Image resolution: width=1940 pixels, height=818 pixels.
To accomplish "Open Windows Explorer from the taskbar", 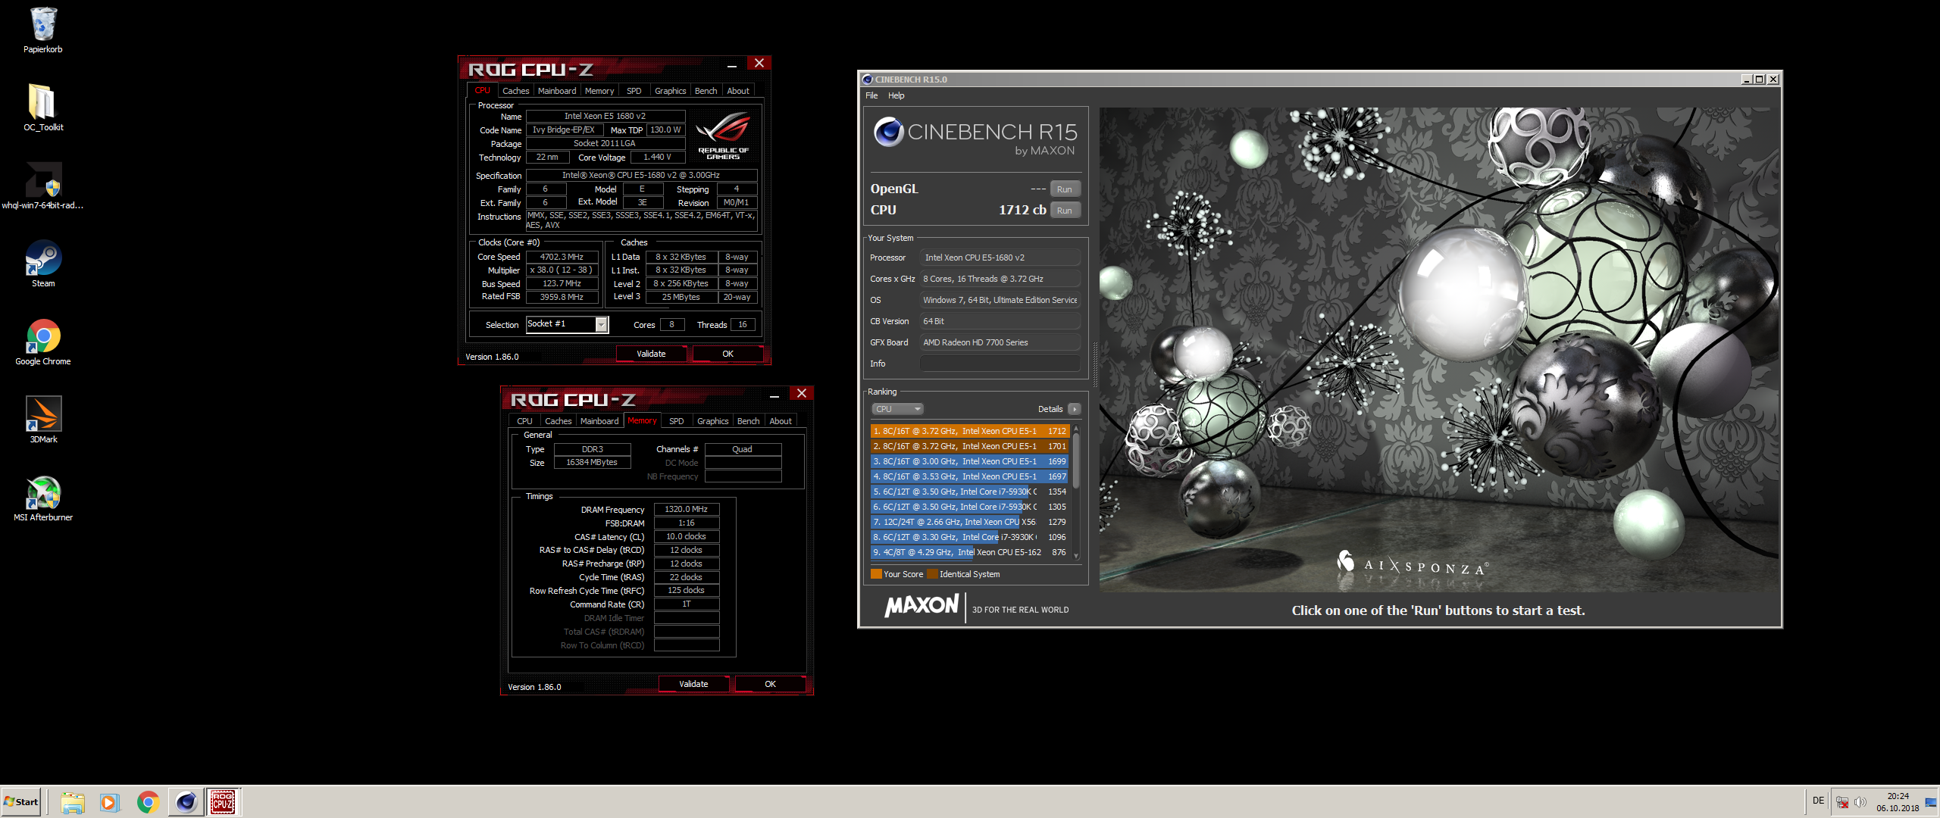I will pyautogui.click(x=73, y=802).
